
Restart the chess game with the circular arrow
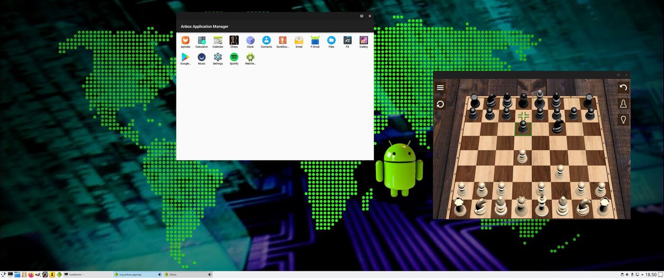[x=440, y=104]
